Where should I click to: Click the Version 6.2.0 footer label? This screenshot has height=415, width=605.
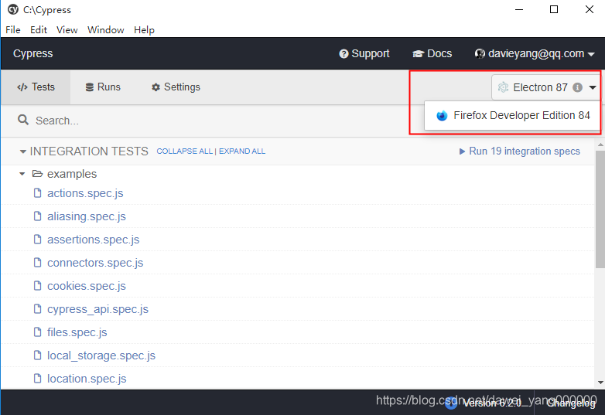[492, 403]
